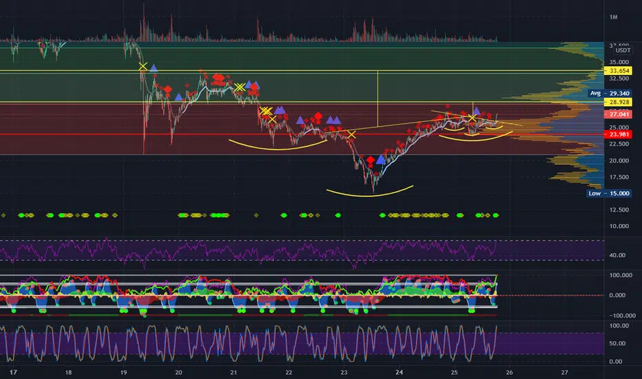Click the 22.500 price scale value

coord(619,144)
